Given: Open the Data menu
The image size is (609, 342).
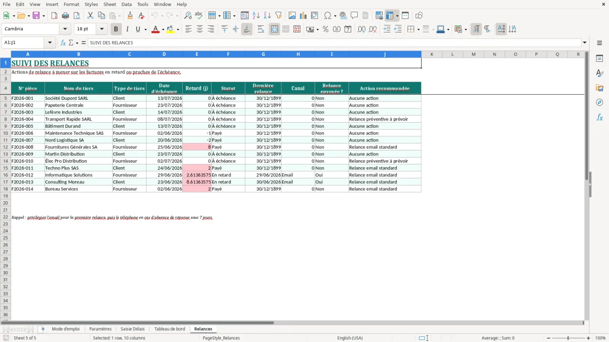Looking at the screenshot, I should (126, 4).
